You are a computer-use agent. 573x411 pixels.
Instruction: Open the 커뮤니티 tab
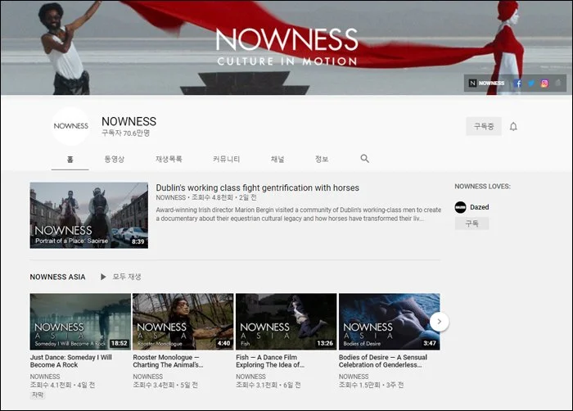tap(226, 159)
